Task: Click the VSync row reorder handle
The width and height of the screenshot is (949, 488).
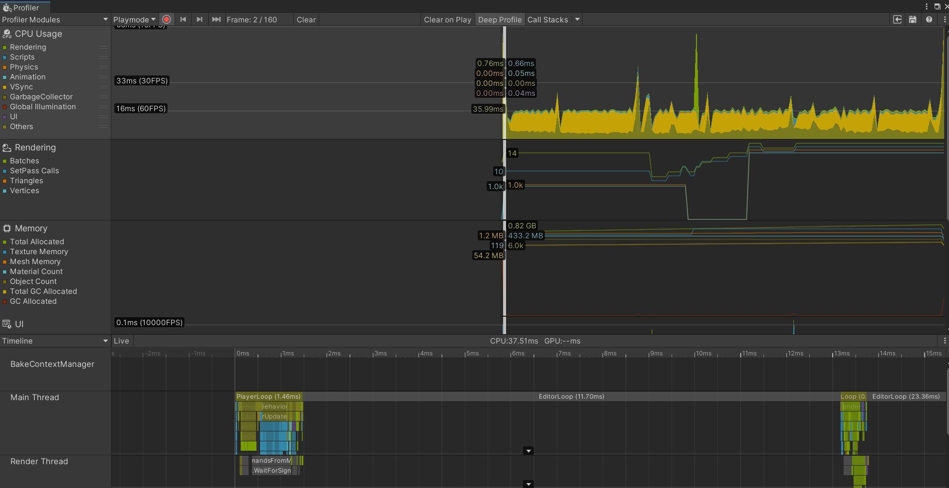Action: [x=103, y=87]
